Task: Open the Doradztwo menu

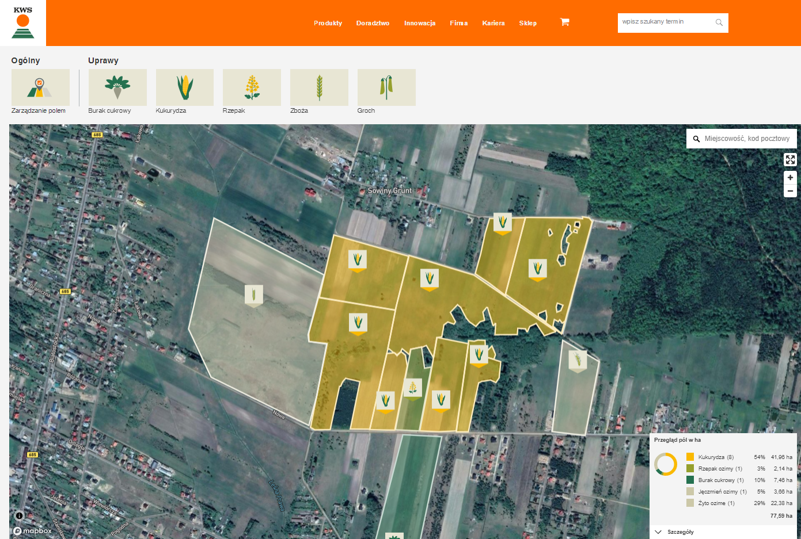Action: pos(373,23)
